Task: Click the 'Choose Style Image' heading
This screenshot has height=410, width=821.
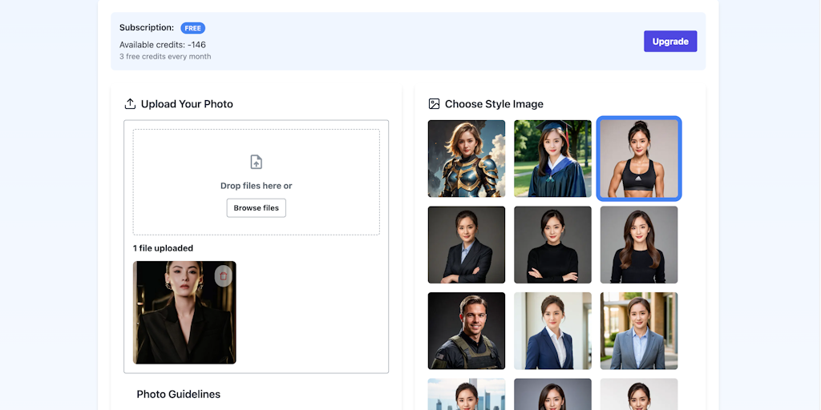Action: pyautogui.click(x=494, y=104)
